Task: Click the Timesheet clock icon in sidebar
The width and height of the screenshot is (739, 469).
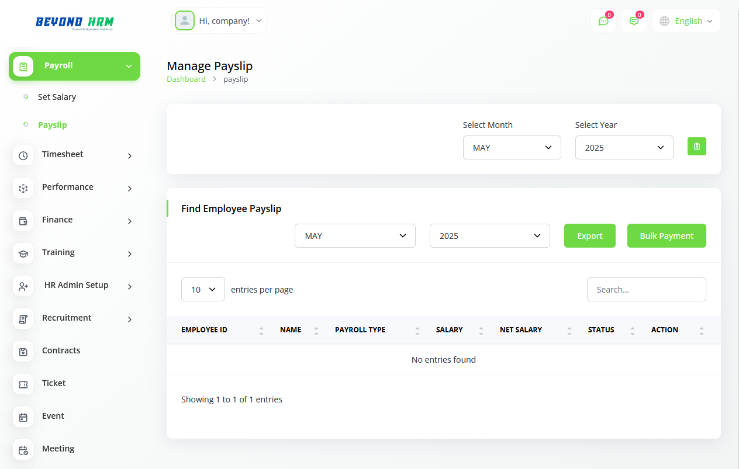Action: 23,155
